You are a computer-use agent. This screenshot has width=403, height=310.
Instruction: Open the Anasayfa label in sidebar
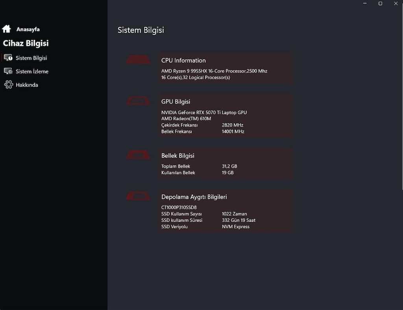pos(28,29)
